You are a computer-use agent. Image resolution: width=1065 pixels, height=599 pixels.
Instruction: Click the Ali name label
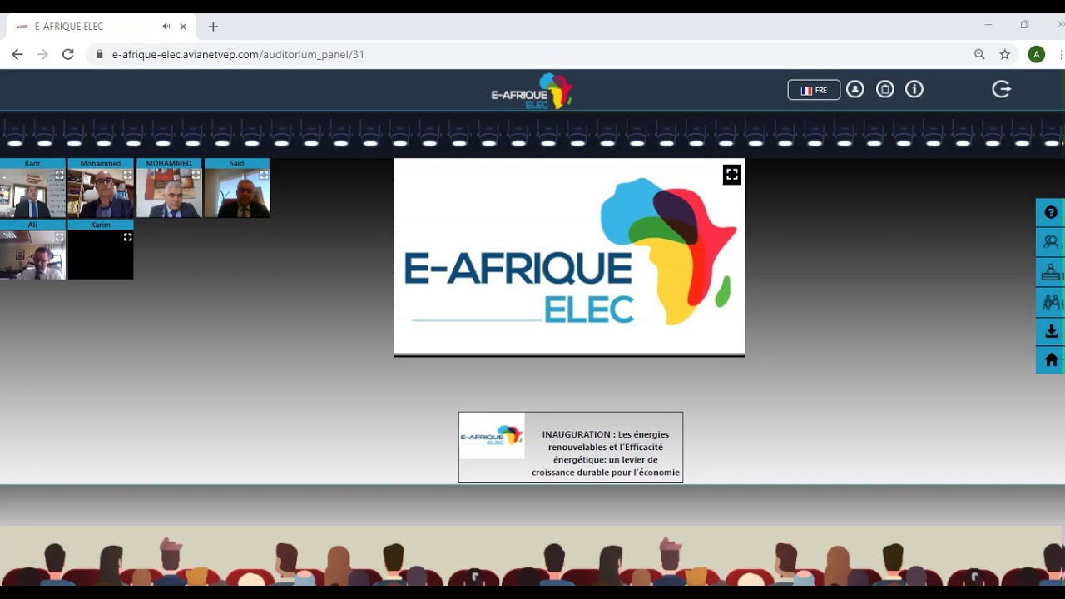32,225
